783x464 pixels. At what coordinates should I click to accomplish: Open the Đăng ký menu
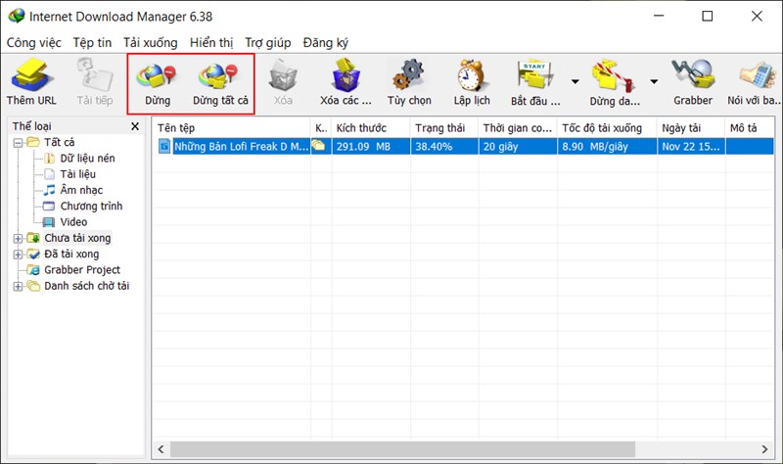(x=326, y=43)
